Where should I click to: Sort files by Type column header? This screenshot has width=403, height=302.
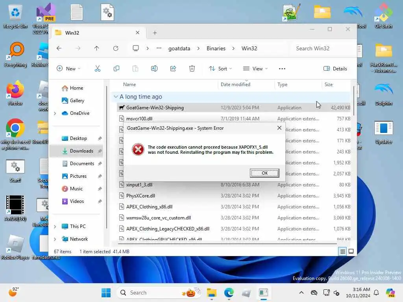[298, 85]
